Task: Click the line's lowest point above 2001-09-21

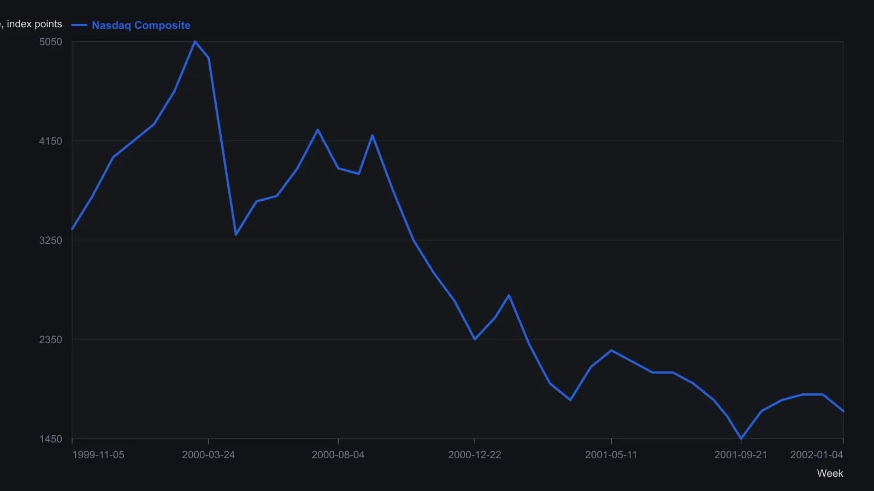Action: 741,439
